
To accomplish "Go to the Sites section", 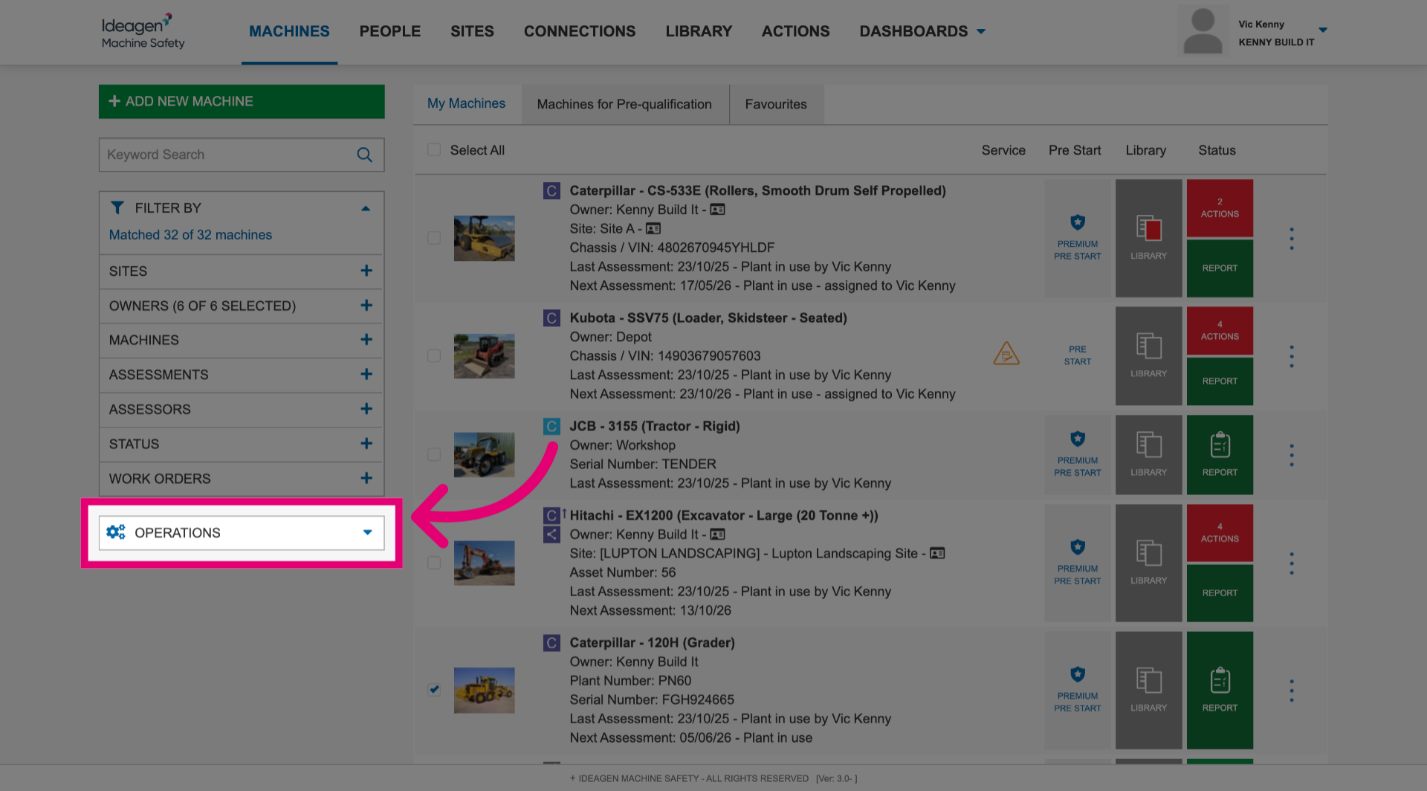I will point(472,31).
